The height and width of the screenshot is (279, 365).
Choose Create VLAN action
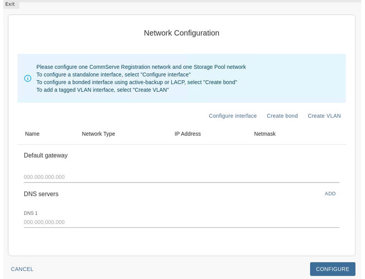coord(324,116)
